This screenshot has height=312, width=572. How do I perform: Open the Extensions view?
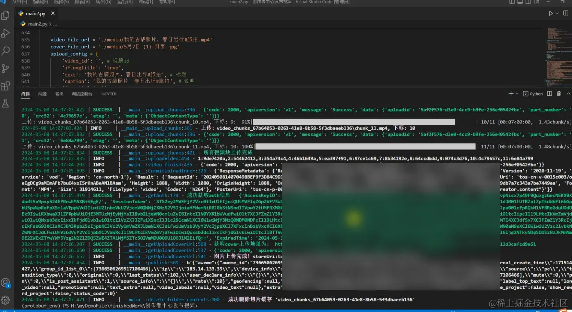5,86
